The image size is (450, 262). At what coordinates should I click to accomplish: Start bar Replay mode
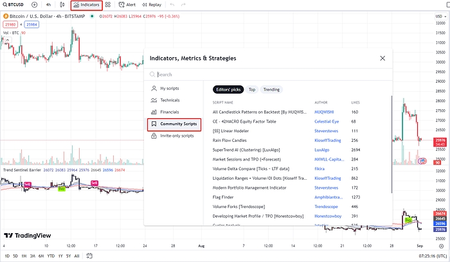pos(152,4)
